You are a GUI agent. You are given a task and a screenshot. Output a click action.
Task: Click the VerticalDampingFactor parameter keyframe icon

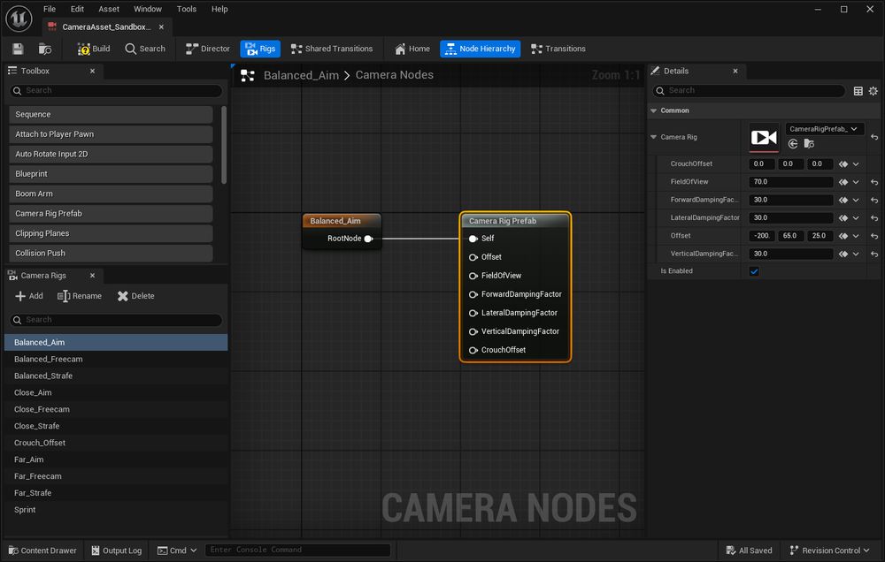(x=843, y=254)
